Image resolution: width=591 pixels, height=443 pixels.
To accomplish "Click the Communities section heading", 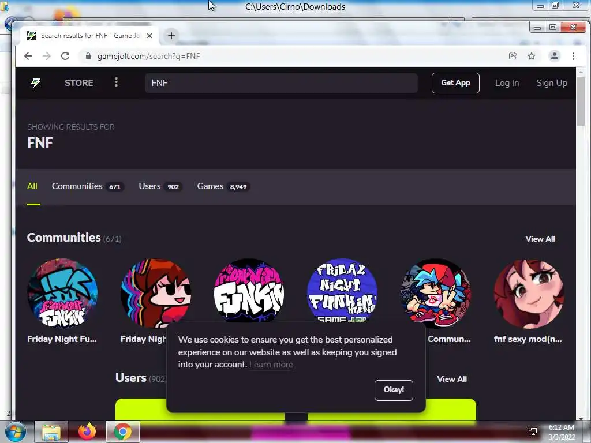I will coord(63,238).
